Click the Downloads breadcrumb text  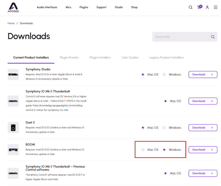pyautogui.click(x=26, y=23)
